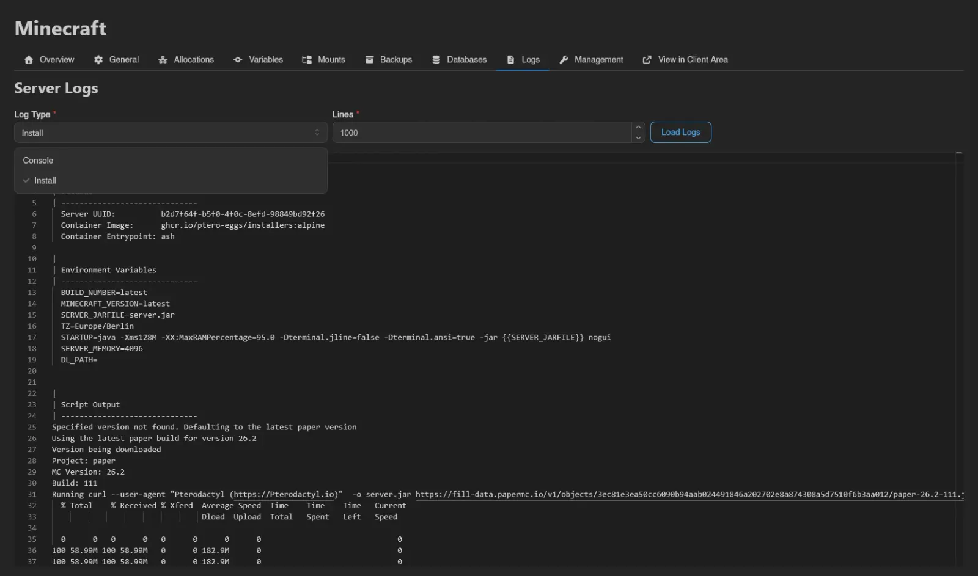This screenshot has height=576, width=978.
Task: Click the MINECRAFT_VERSION=latest line
Action: 115,304
